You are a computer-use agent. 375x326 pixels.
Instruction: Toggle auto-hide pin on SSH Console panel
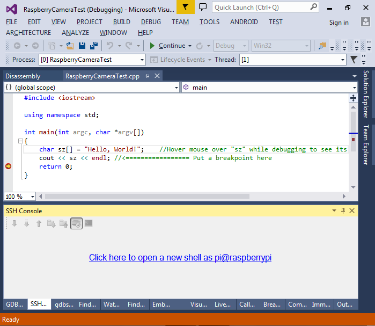coord(343,211)
